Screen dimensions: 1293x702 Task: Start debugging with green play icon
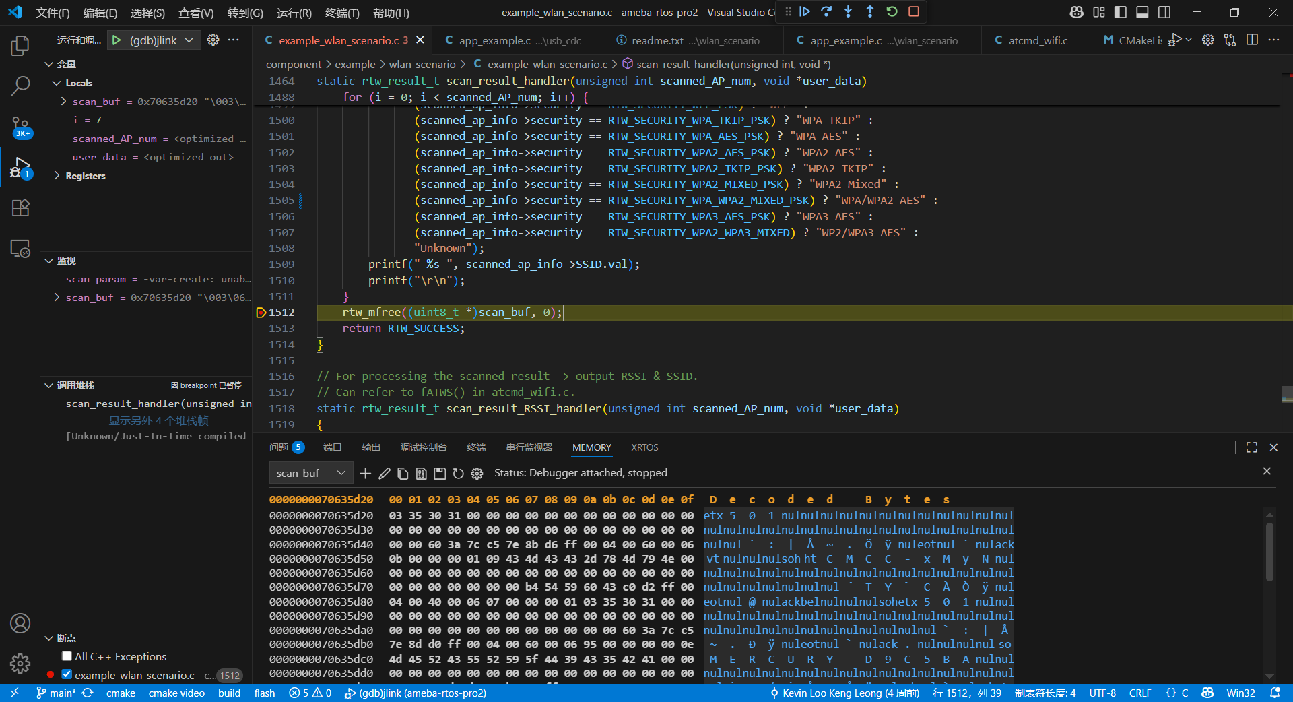117,40
